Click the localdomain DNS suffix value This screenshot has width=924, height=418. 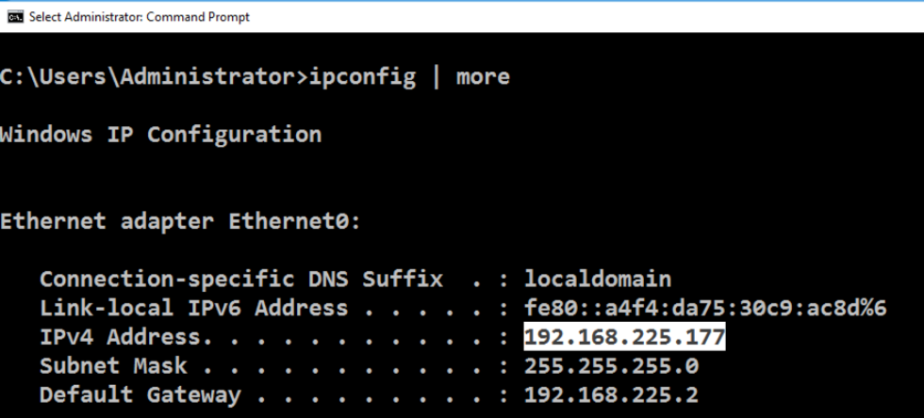pyautogui.click(x=598, y=279)
